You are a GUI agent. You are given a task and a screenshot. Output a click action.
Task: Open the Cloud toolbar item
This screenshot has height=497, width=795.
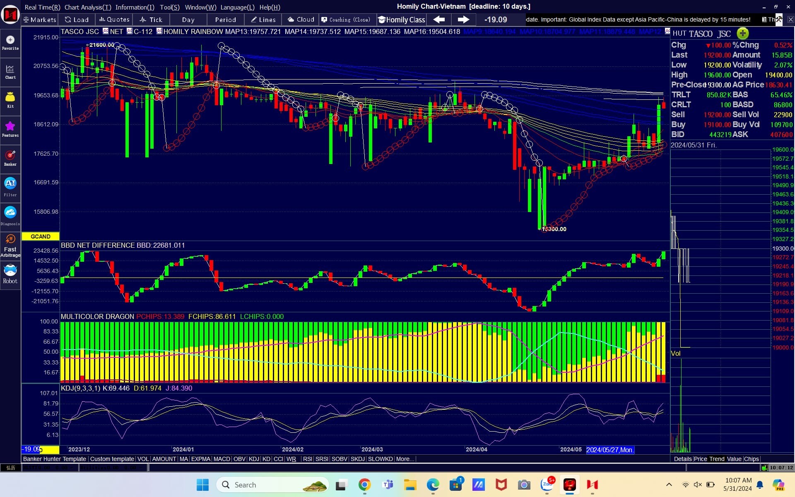pyautogui.click(x=301, y=19)
